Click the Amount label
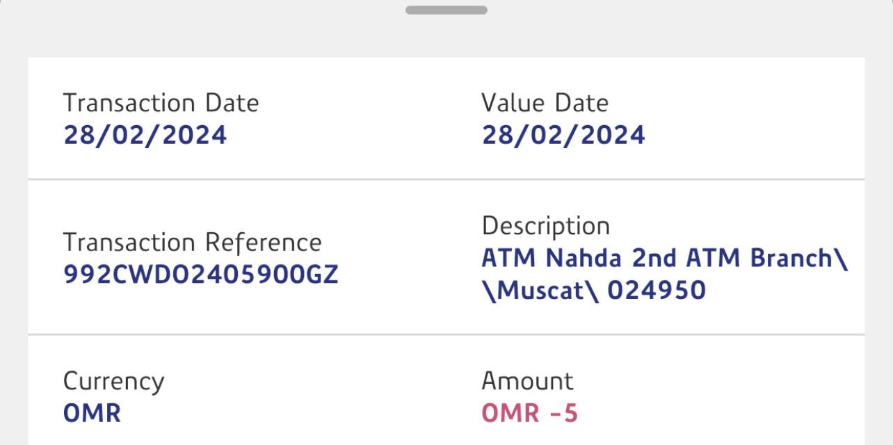This screenshot has height=445, width=893. click(x=527, y=381)
